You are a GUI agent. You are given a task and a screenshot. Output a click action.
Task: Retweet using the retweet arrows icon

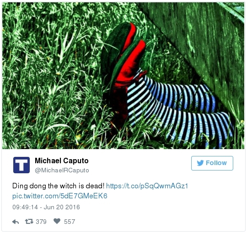click(x=29, y=222)
